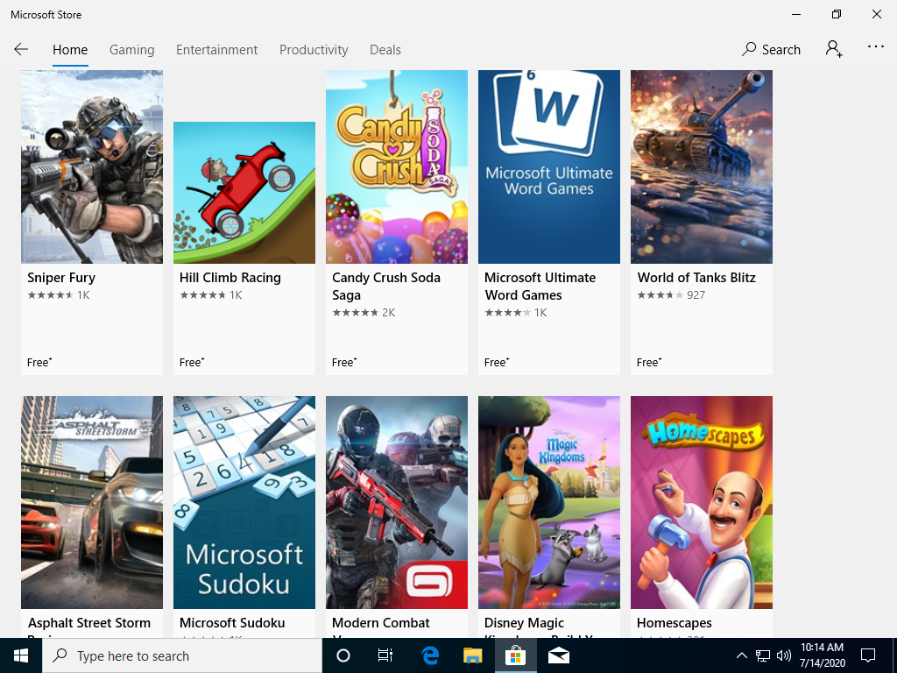This screenshot has width=897, height=673.
Task: Open Task View on the taskbar
Action: (385, 655)
